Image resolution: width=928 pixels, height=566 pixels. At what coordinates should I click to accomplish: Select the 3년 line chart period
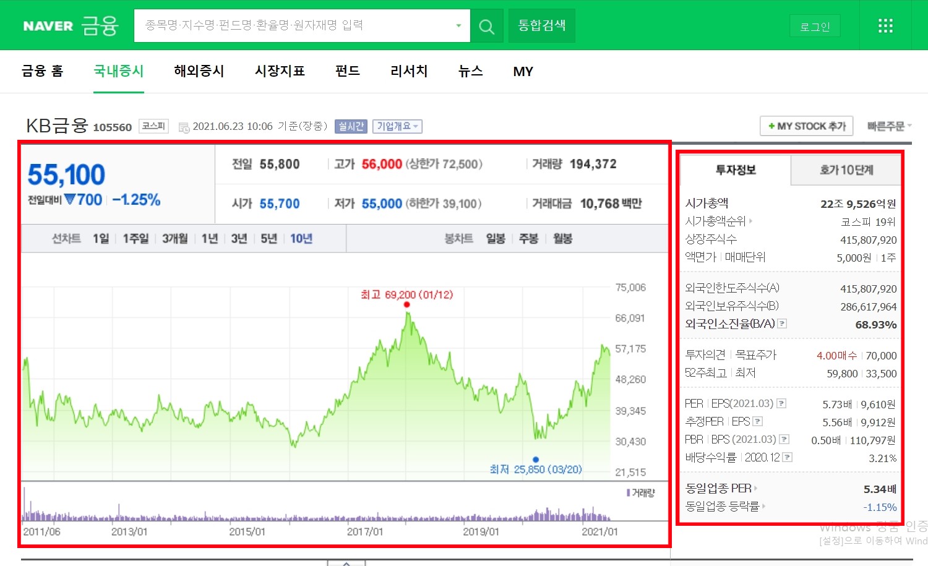point(239,239)
